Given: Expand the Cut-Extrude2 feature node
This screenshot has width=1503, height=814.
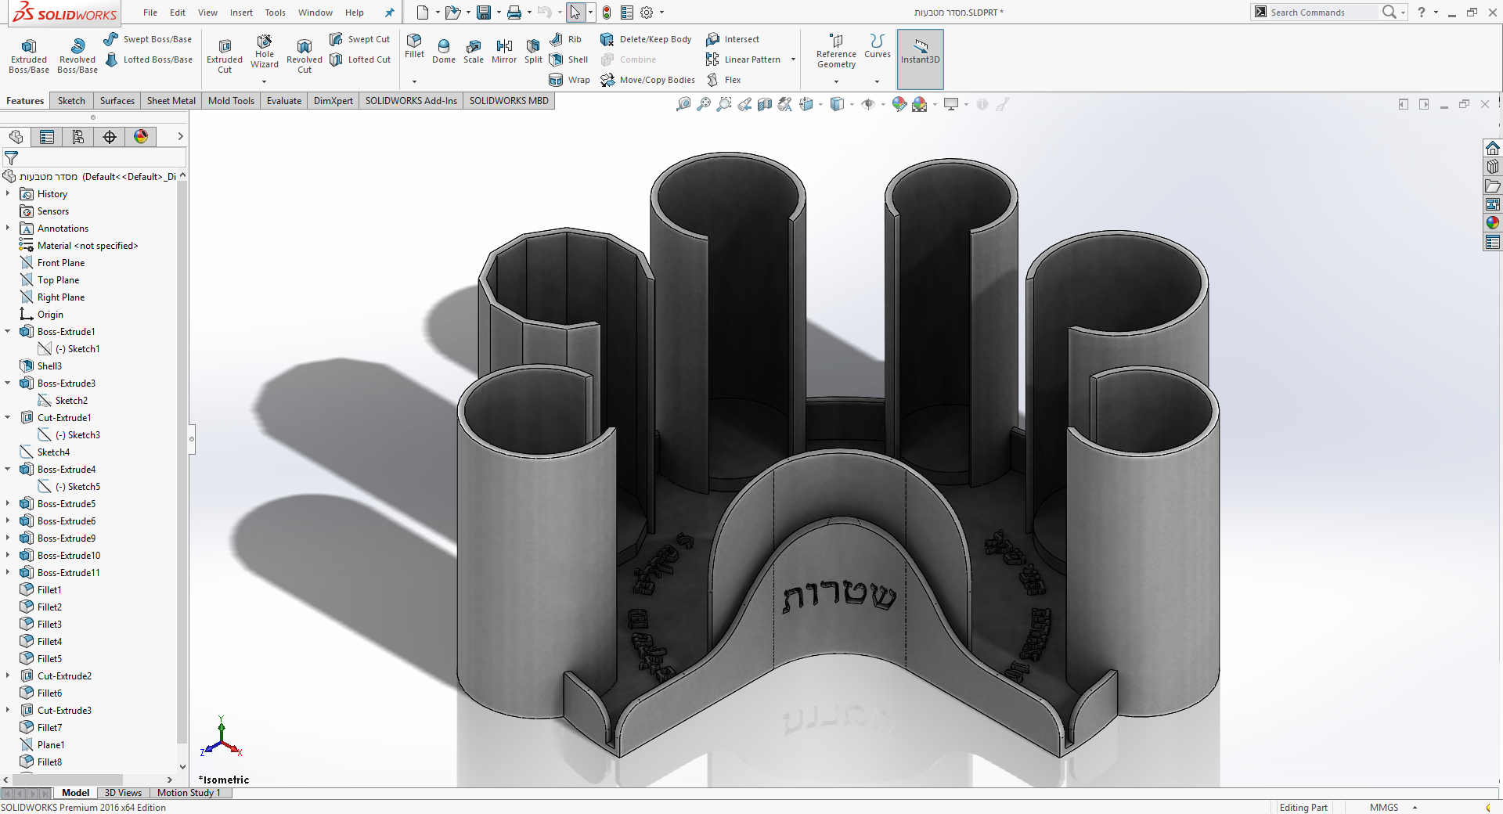Looking at the screenshot, I should (x=8, y=675).
